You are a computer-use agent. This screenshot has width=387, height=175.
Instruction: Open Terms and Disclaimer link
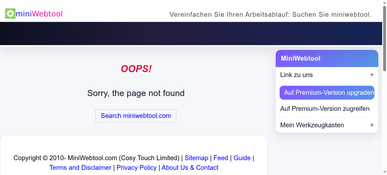coord(80,168)
